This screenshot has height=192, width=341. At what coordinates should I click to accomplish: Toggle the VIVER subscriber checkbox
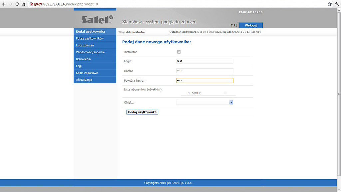225,93
